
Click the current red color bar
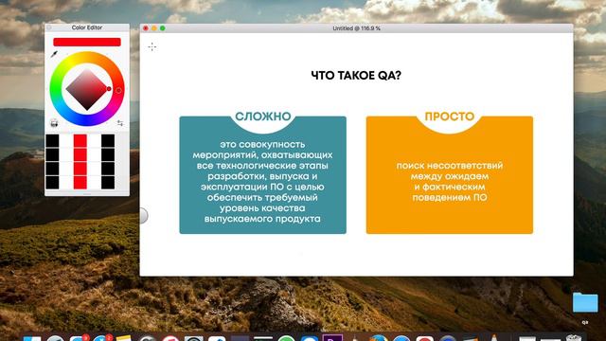click(x=87, y=42)
